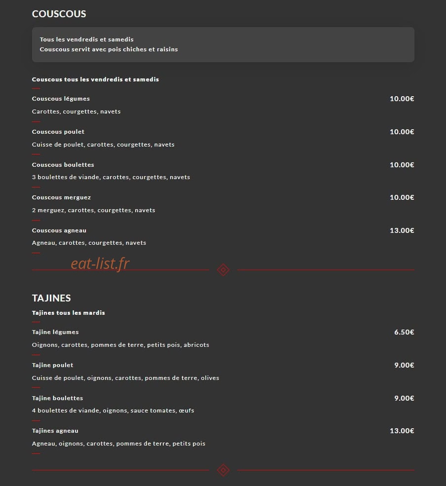Select Tajines agneau dish name
446x486 pixels.
tap(55, 431)
